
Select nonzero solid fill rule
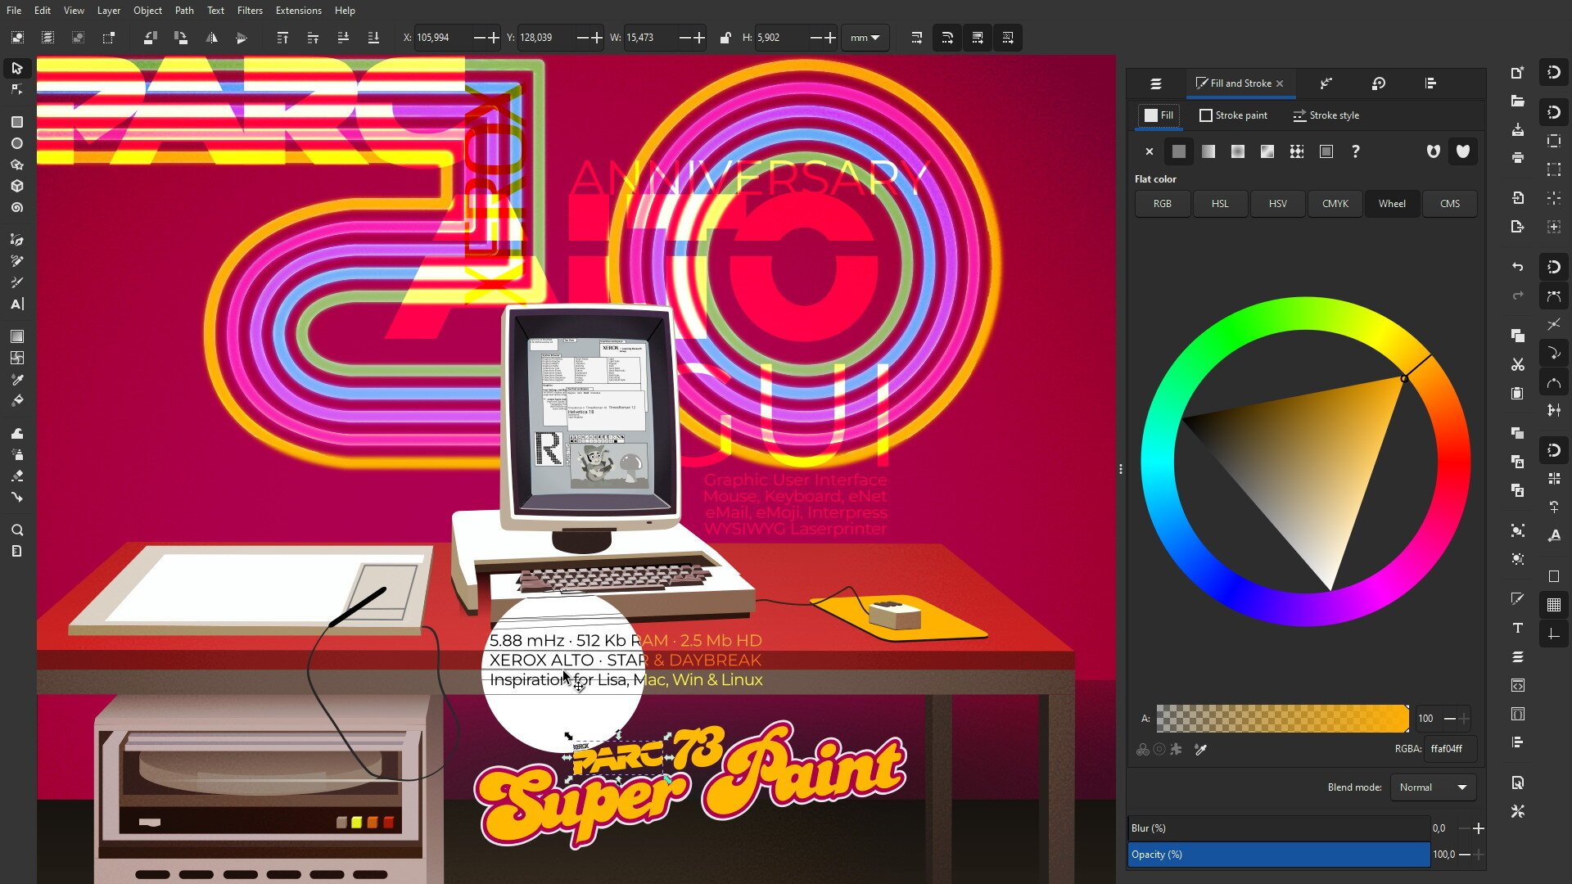pyautogui.click(x=1463, y=151)
